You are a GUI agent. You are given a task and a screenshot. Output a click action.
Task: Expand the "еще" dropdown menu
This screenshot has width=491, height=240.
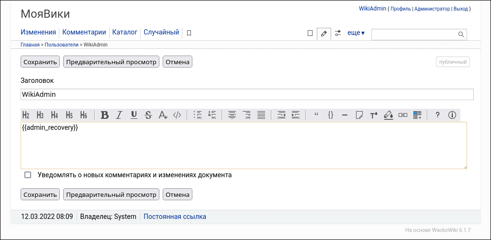(x=356, y=33)
